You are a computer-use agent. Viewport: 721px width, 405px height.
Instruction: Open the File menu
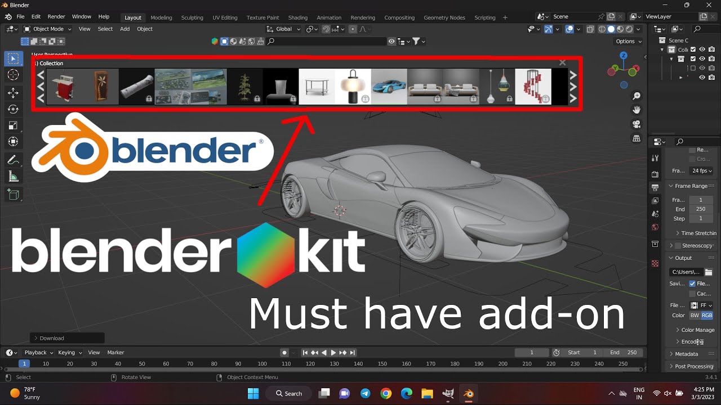tap(20, 17)
